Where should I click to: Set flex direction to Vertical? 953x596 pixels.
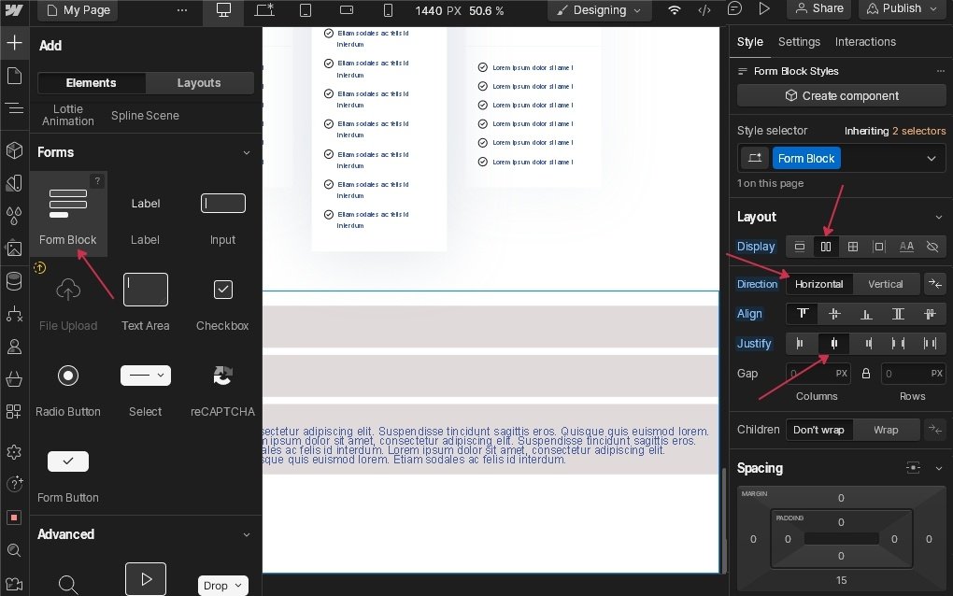click(x=885, y=284)
